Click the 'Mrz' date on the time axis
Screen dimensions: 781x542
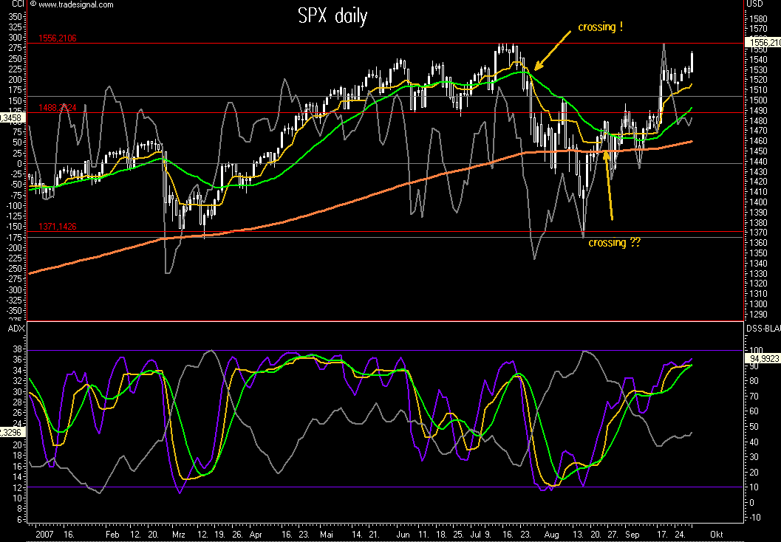(178, 533)
